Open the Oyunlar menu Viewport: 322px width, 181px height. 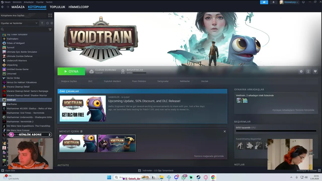point(40,2)
